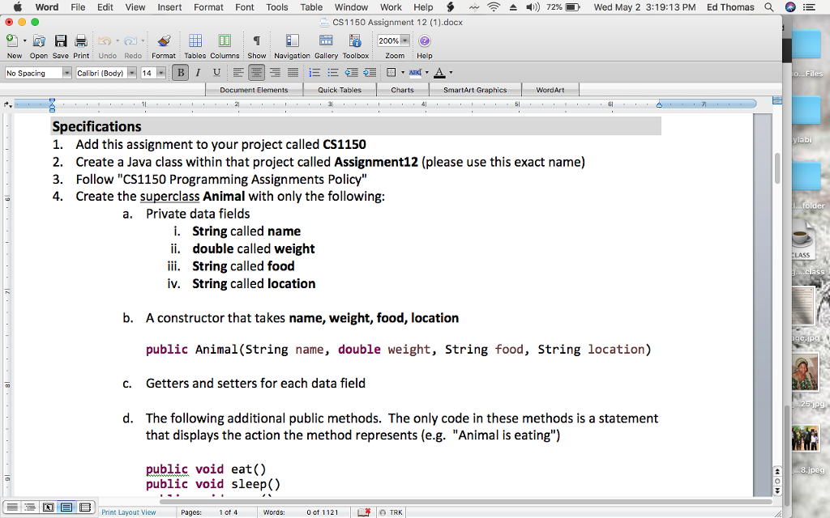Toggle Show non-printing characters
This screenshot has height=518, width=830.
click(256, 41)
